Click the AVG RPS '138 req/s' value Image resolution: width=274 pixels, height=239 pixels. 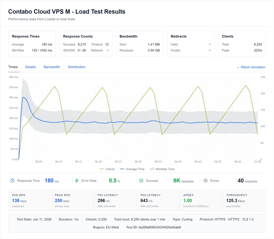pyautogui.click(x=19, y=201)
